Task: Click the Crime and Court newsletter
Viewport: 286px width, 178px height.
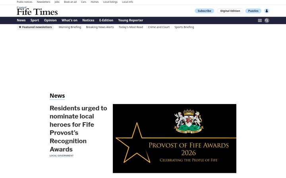Action: click(x=158, y=27)
